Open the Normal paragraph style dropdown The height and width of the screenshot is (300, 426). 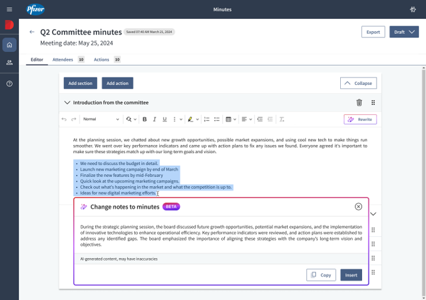tap(101, 119)
